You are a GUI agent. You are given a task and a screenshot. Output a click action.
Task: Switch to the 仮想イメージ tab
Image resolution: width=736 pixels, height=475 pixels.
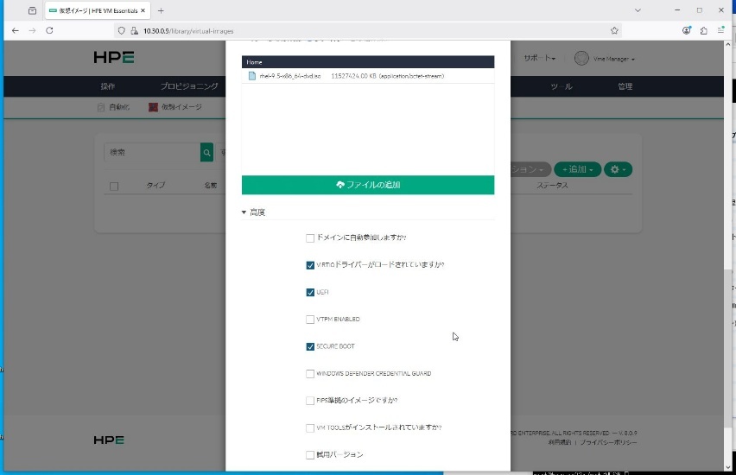click(175, 107)
